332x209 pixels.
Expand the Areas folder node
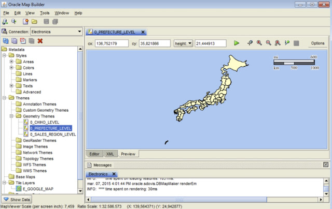pos(11,62)
